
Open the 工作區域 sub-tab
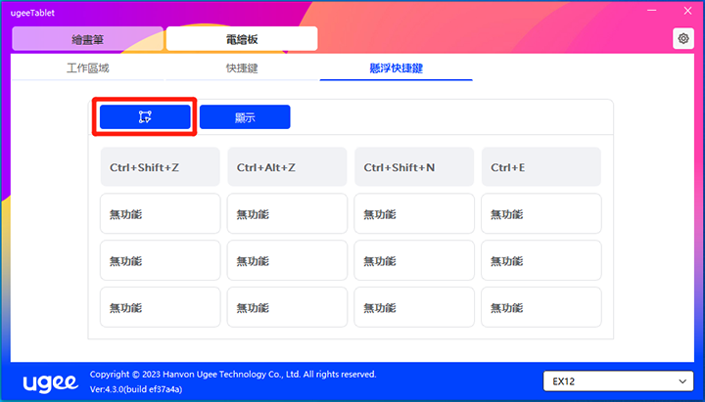pos(88,68)
